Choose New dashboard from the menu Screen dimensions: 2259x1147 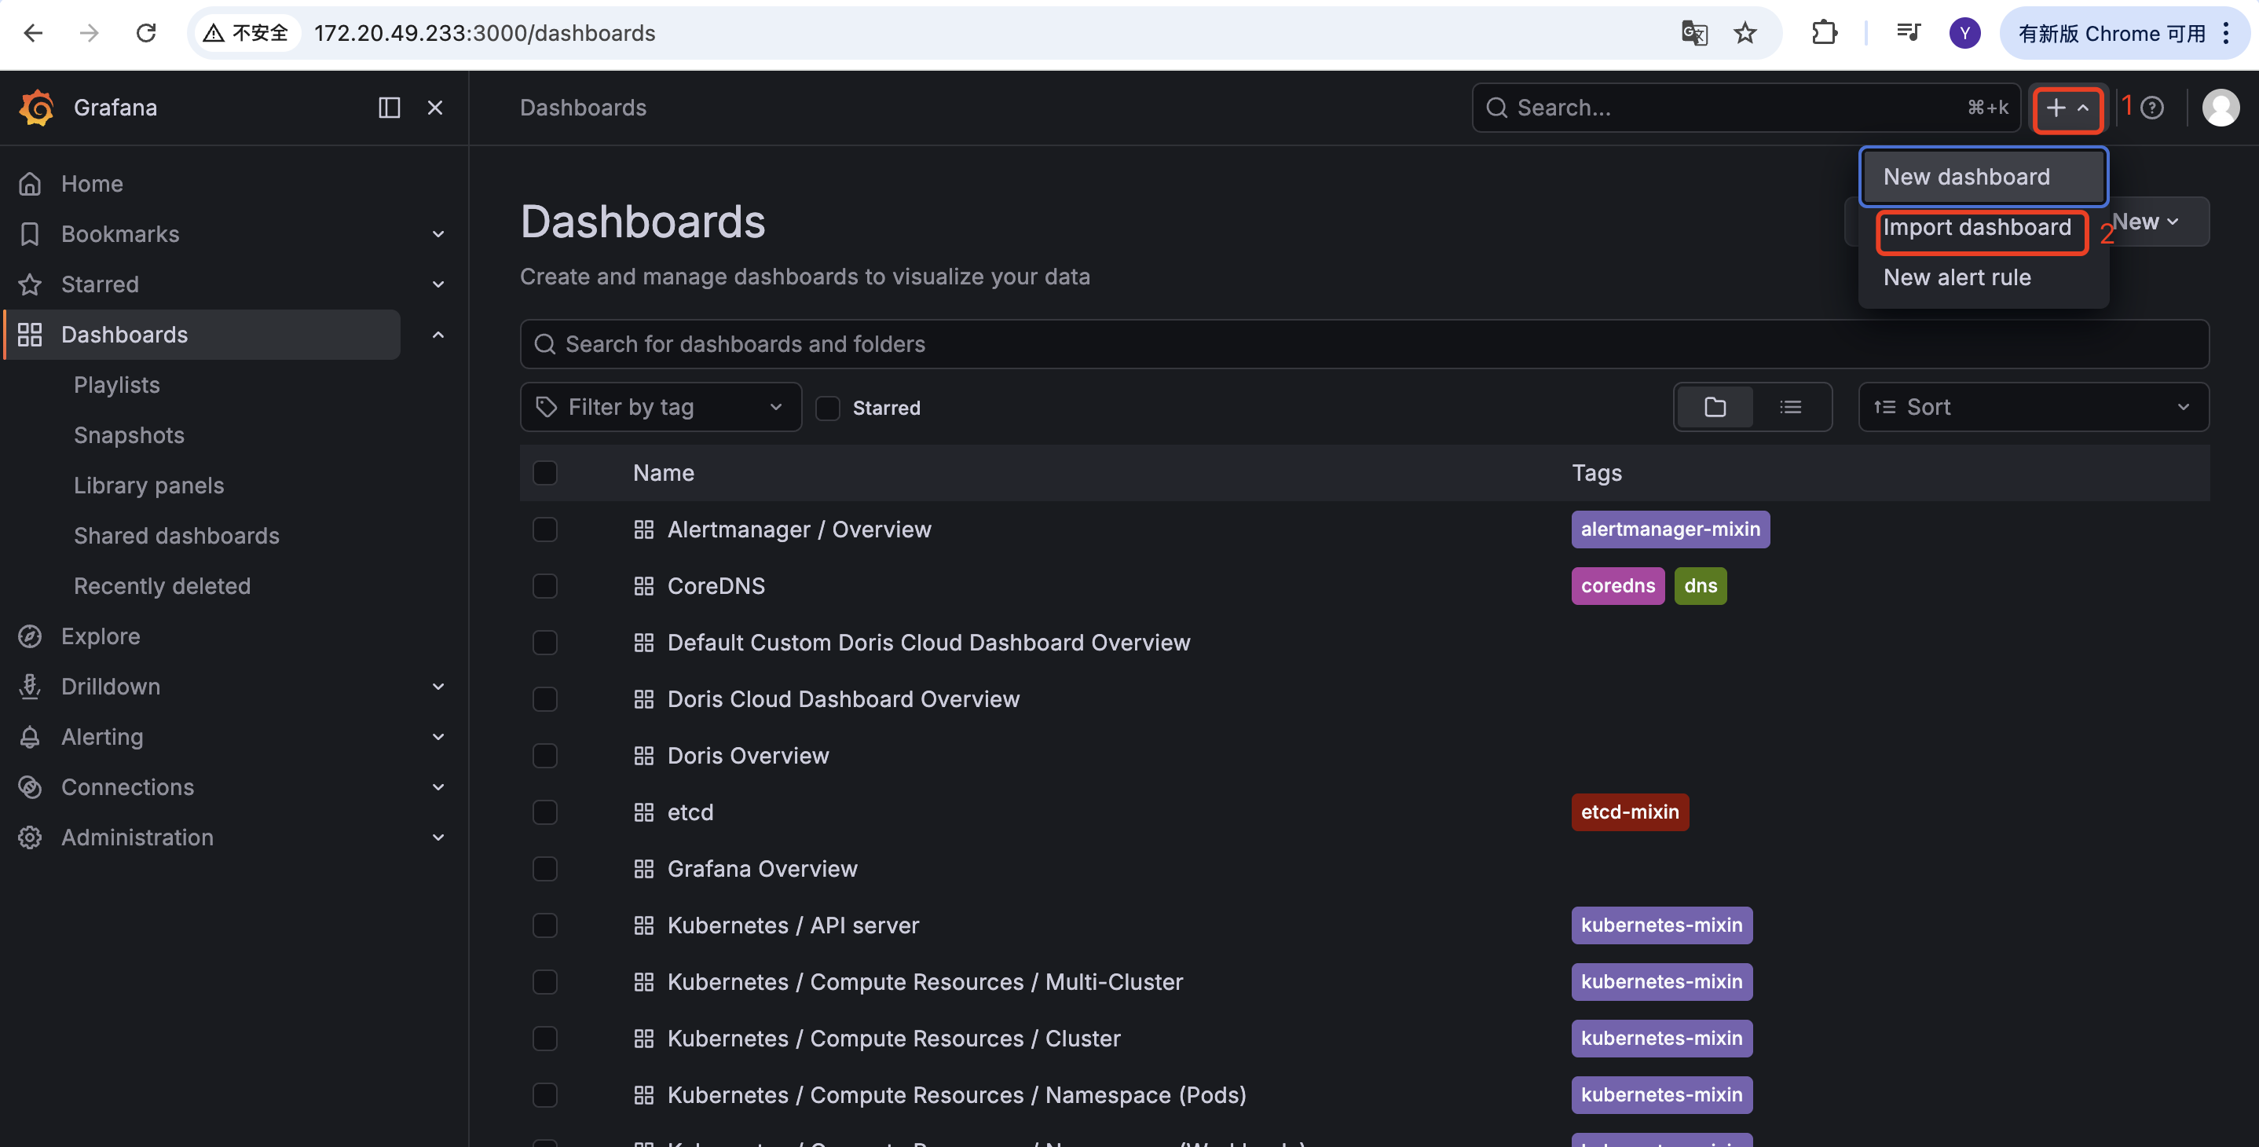pyautogui.click(x=1983, y=176)
